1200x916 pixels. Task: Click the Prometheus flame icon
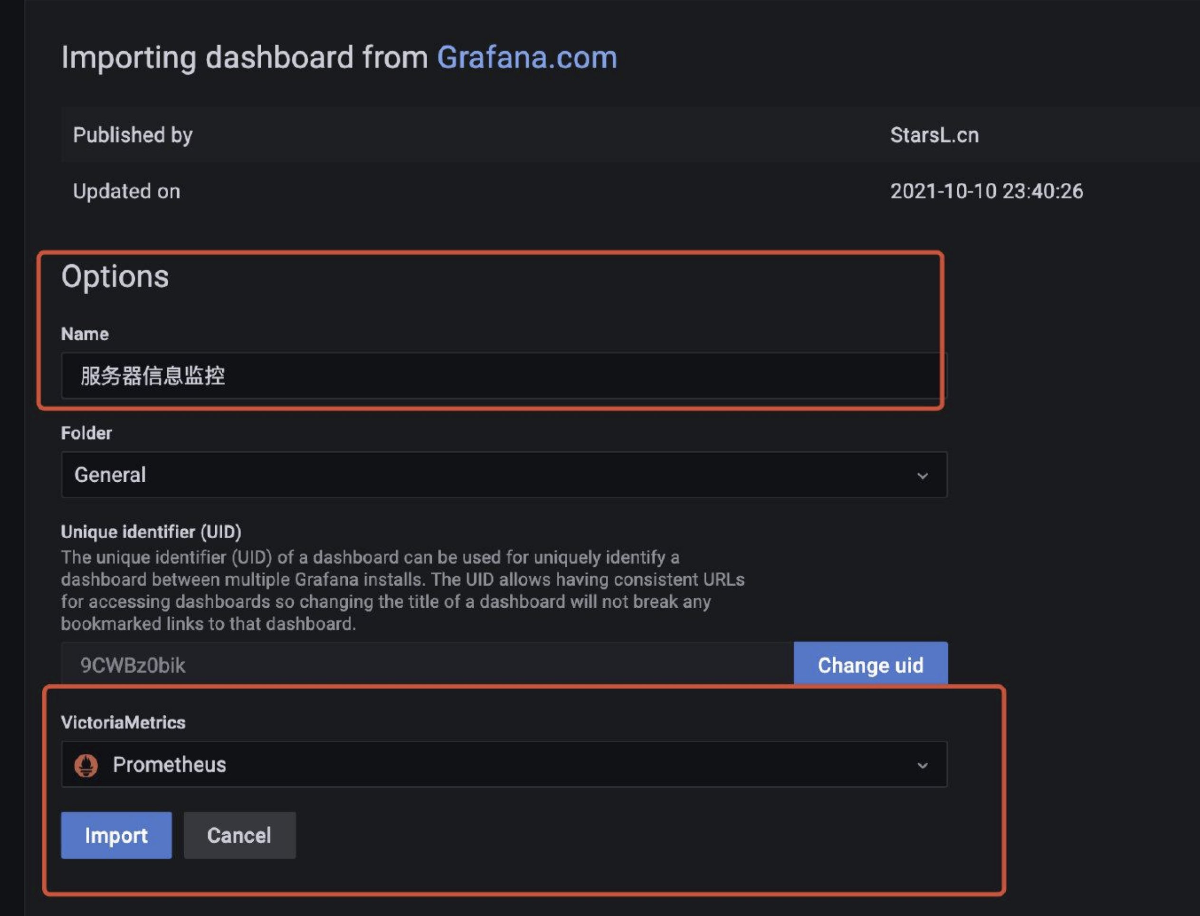click(86, 765)
